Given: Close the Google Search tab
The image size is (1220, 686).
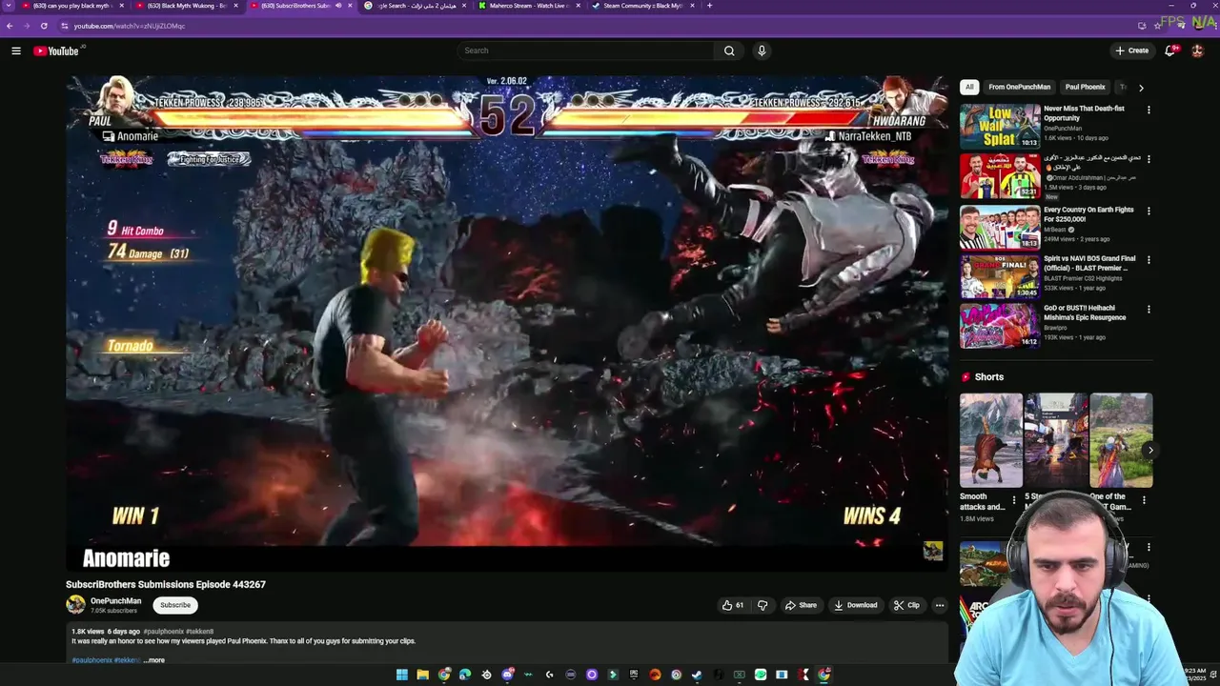Looking at the screenshot, I should 464,6.
